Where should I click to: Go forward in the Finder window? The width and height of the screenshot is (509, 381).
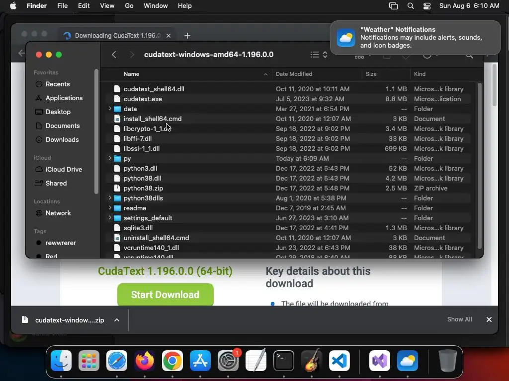pos(132,55)
